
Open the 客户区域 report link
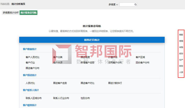pyautogui.click(x=140, y=57)
